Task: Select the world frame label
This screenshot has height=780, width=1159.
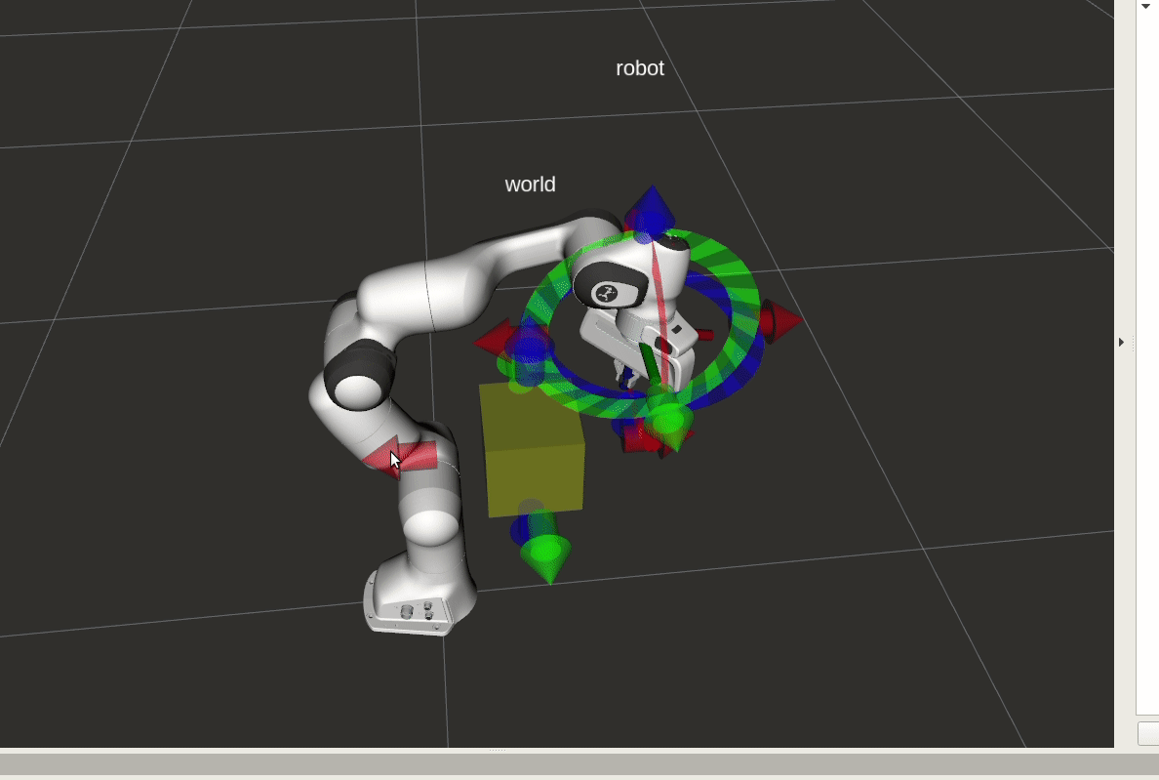Action: pos(531,185)
